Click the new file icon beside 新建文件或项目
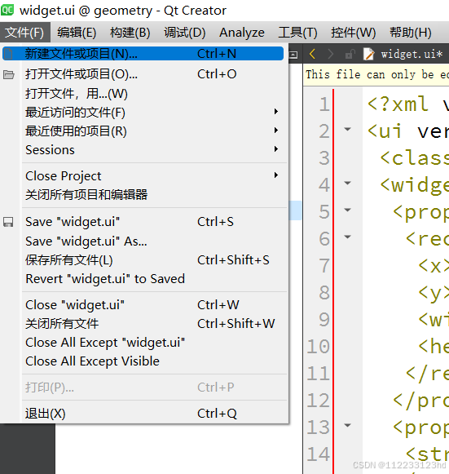The width and height of the screenshot is (449, 474). [9, 54]
